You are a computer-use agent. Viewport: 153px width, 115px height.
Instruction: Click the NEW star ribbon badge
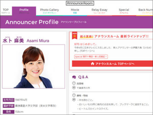(74, 36)
